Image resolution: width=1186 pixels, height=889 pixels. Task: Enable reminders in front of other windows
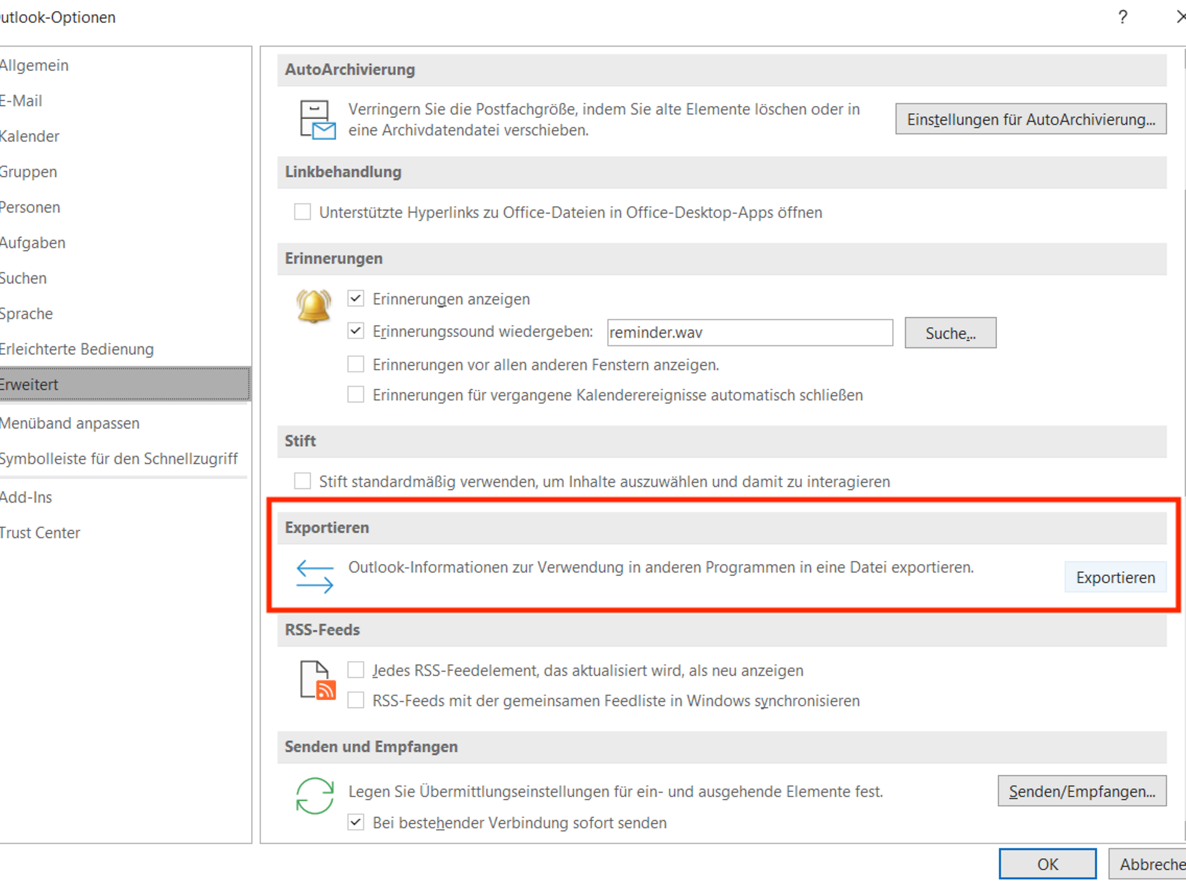pos(356,364)
